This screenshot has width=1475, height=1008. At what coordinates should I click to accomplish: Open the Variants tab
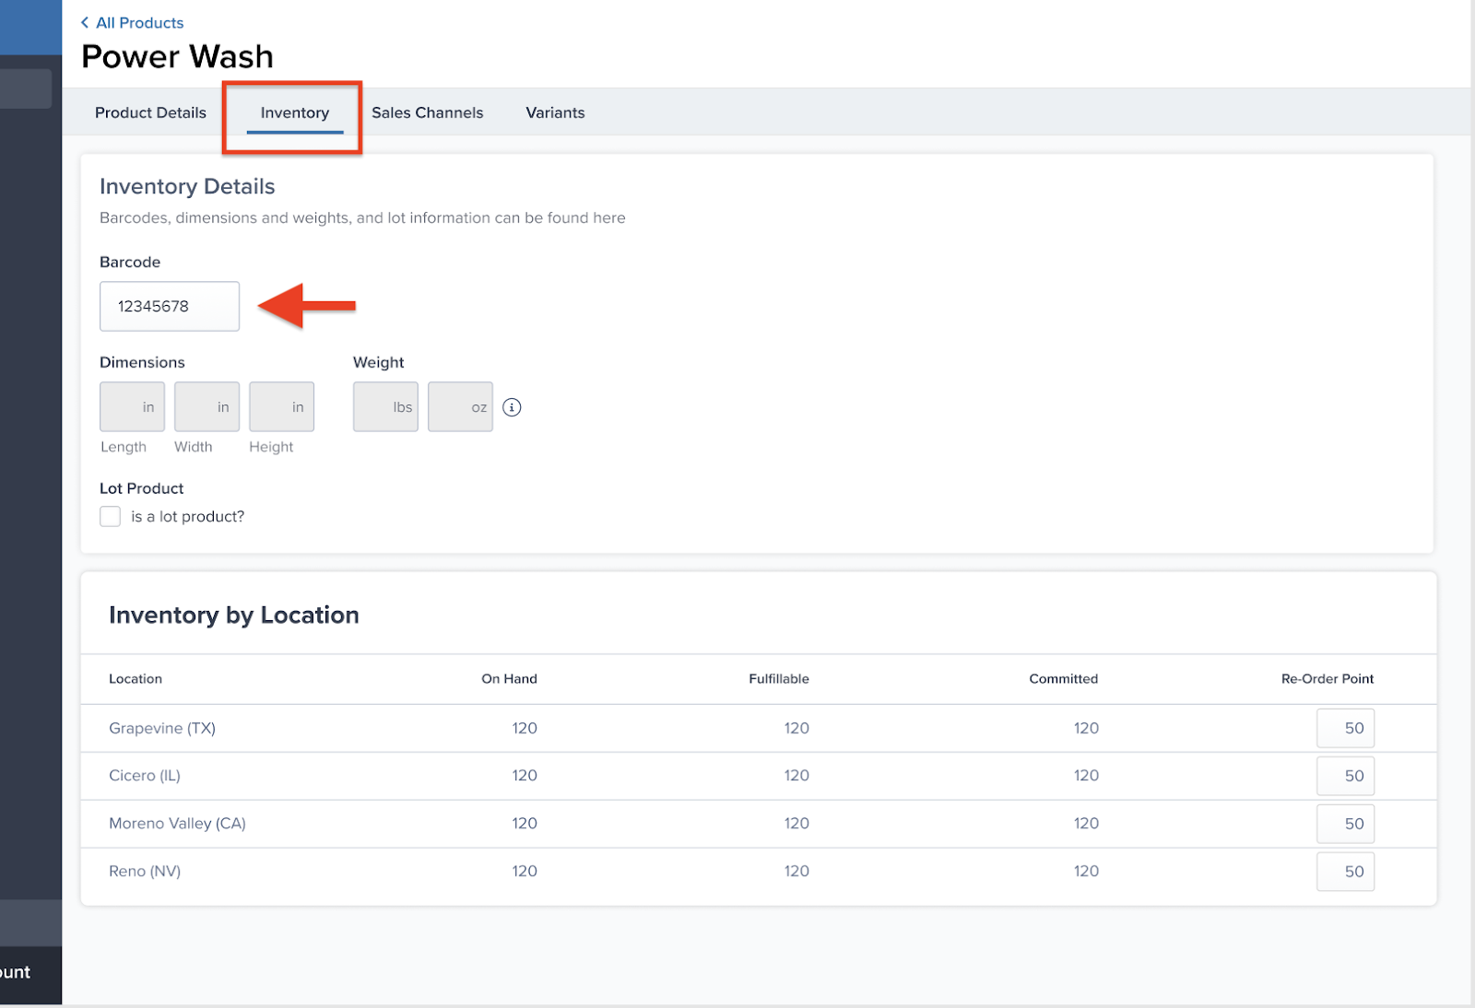pyautogui.click(x=555, y=112)
